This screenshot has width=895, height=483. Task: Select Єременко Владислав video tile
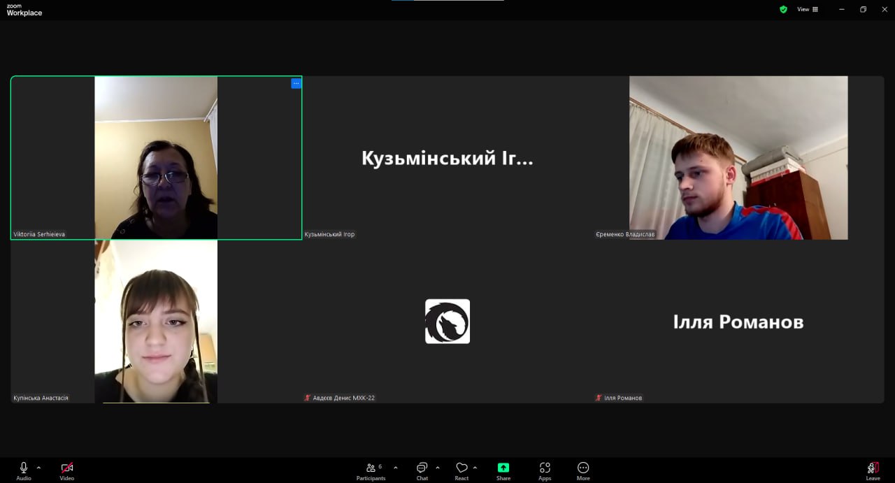click(x=738, y=158)
